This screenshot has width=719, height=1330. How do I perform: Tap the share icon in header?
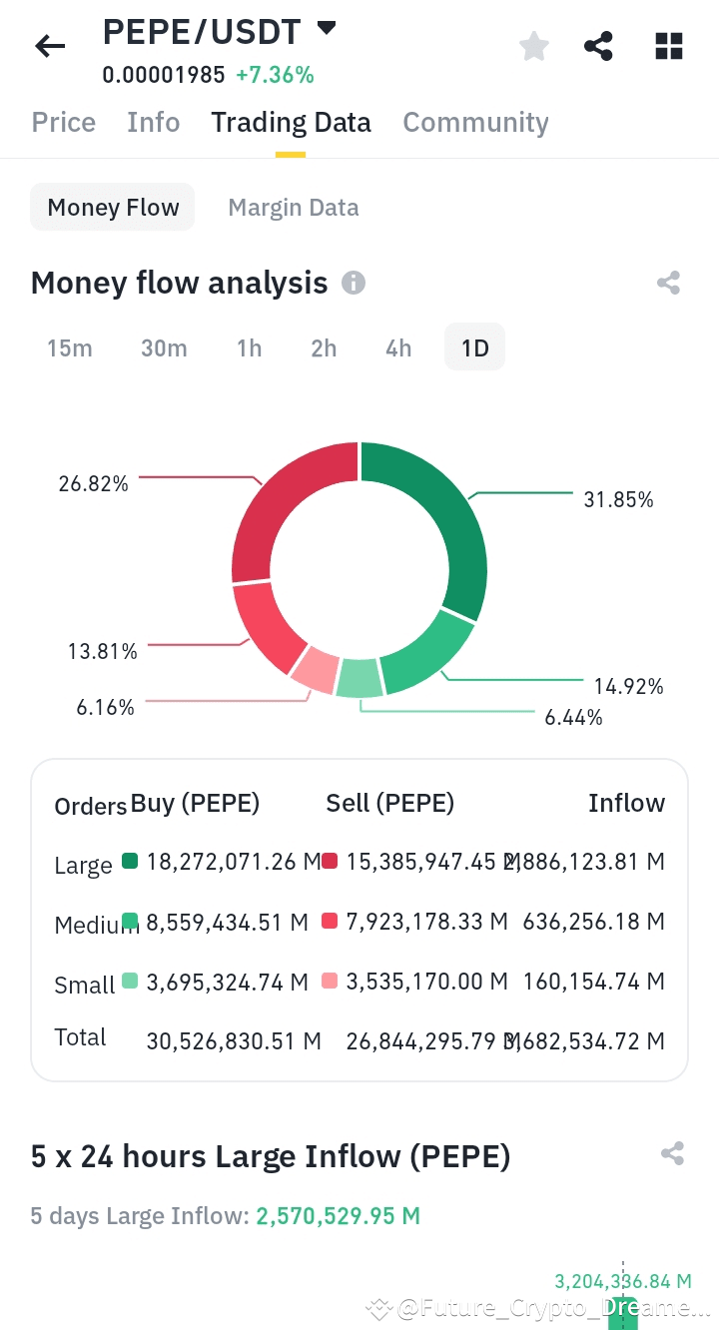point(598,46)
